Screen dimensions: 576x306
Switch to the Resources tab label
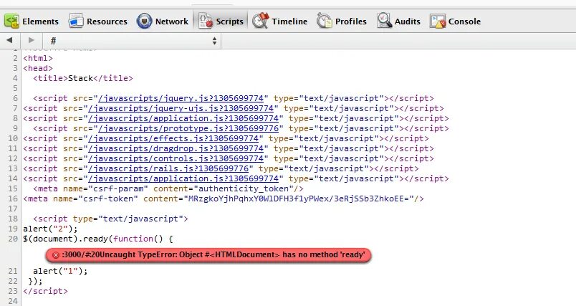(107, 21)
